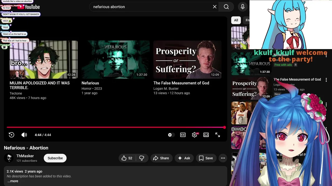Open options menu for sidebar 'Nefarious' video
Viewport: 332px width, 186px height.
tap(326, 56)
